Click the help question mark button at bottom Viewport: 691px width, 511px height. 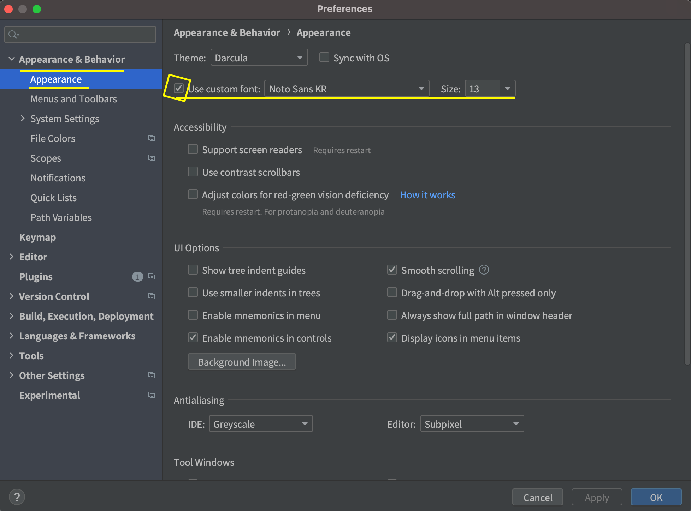pos(17,497)
